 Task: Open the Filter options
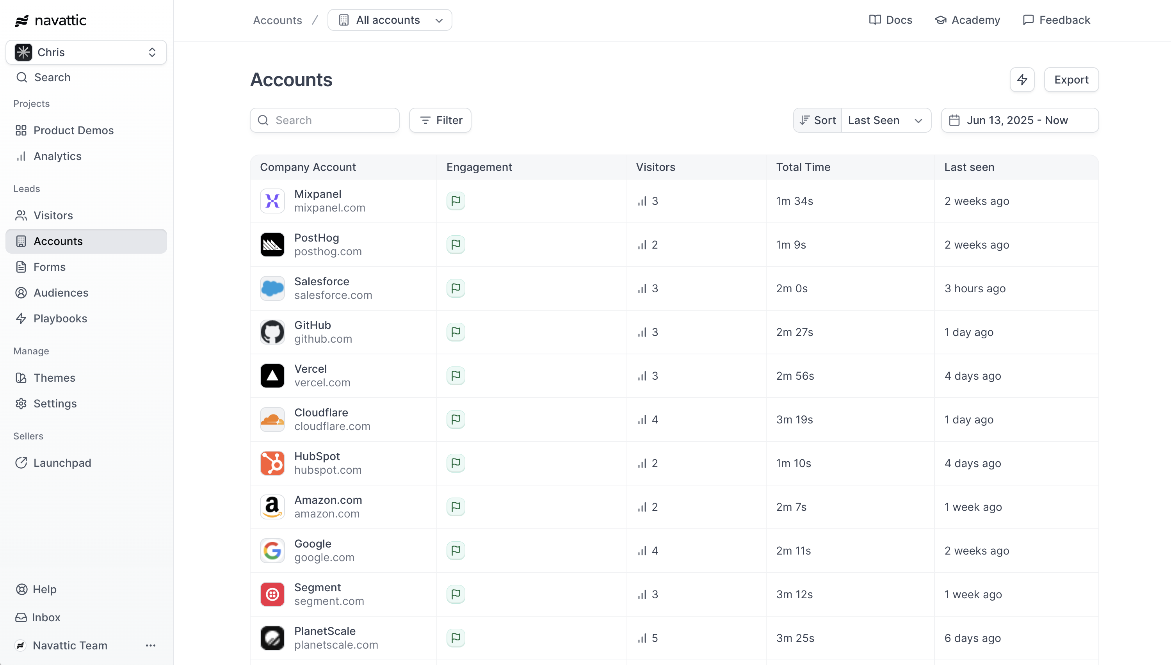(x=440, y=121)
